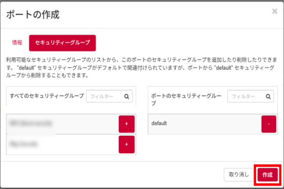
Task: Focus the port security groups filter field
Action: click(245, 96)
